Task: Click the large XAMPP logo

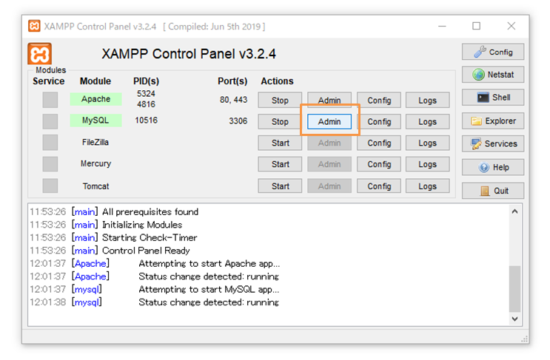Action: tap(40, 54)
